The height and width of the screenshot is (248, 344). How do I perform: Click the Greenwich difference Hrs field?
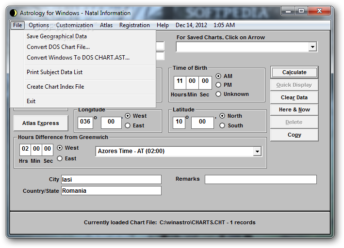coord(25,149)
